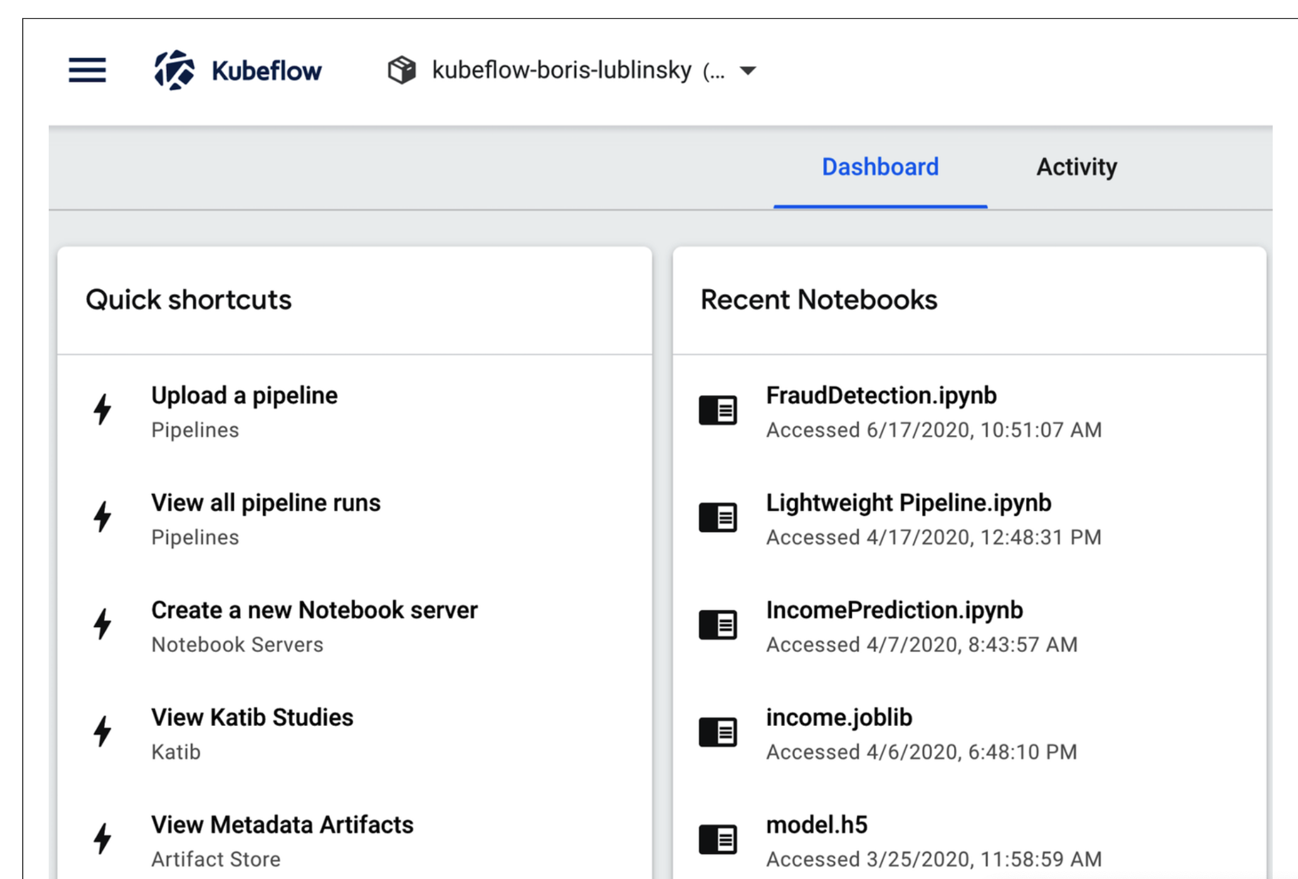The width and height of the screenshot is (1298, 879).
Task: Click lightning icon beside View Katib Studies
Action: 102,732
